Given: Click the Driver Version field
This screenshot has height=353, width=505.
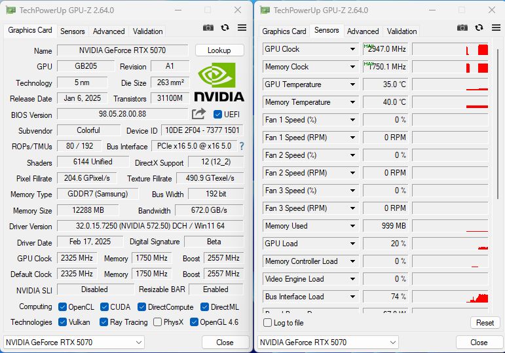Looking at the screenshot, I should (150, 226).
